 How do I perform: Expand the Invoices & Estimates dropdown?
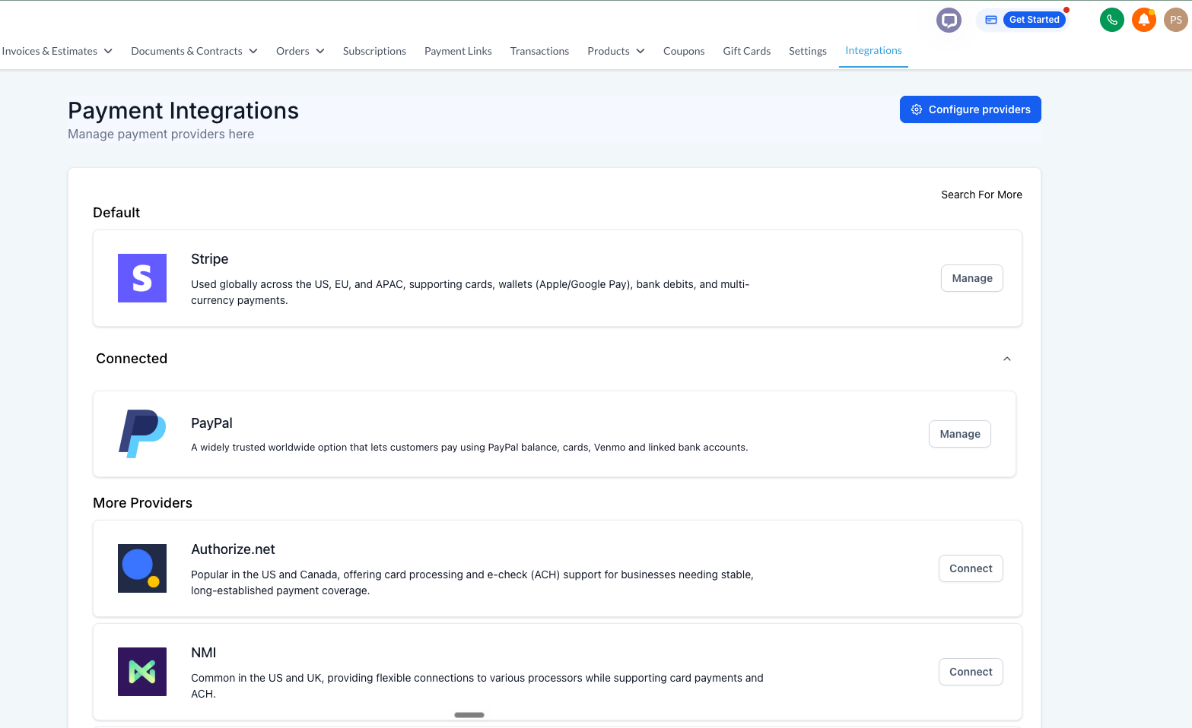(57, 51)
